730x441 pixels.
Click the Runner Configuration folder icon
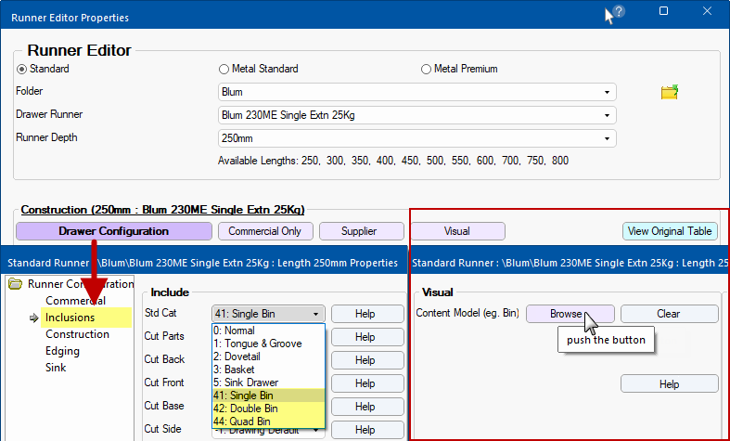coord(16,284)
